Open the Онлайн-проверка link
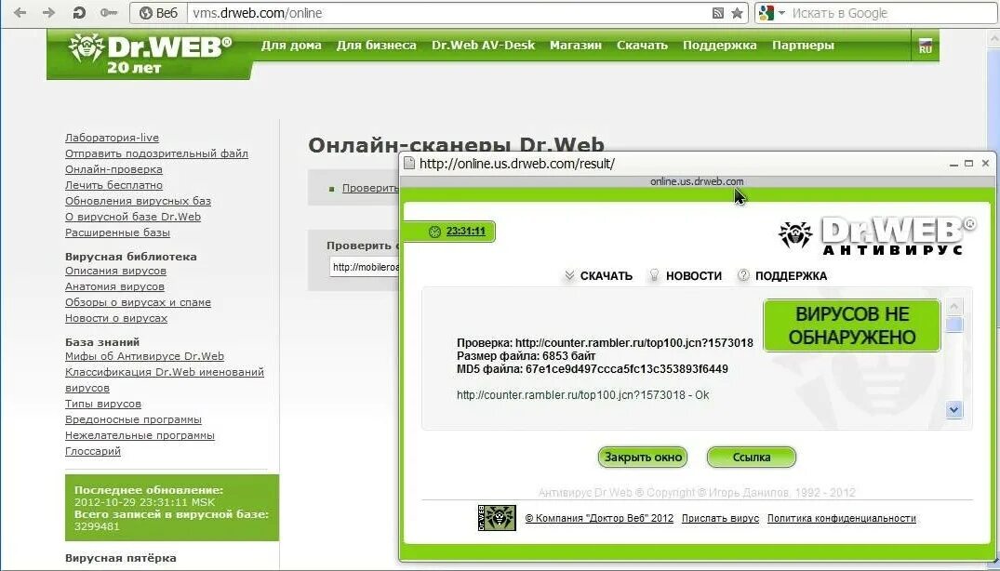Viewport: 1000px width, 571px height. [113, 169]
